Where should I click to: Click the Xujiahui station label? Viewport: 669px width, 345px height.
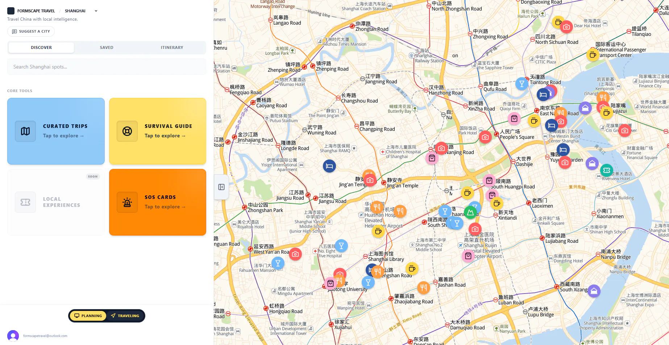click(x=343, y=325)
